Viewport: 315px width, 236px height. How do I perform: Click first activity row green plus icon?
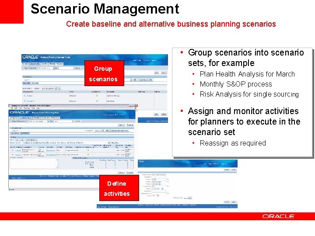88,150
